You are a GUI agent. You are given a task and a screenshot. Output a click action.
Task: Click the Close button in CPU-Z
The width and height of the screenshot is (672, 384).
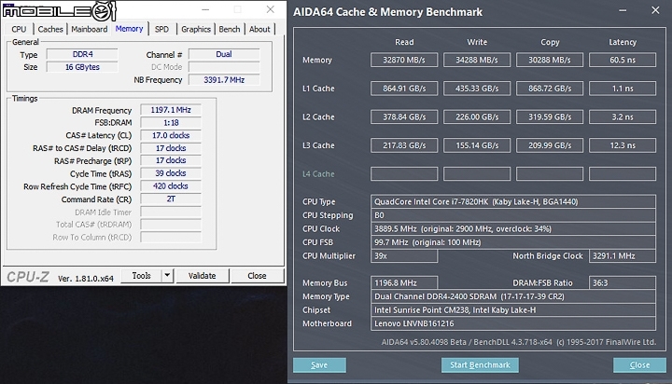[x=257, y=276]
